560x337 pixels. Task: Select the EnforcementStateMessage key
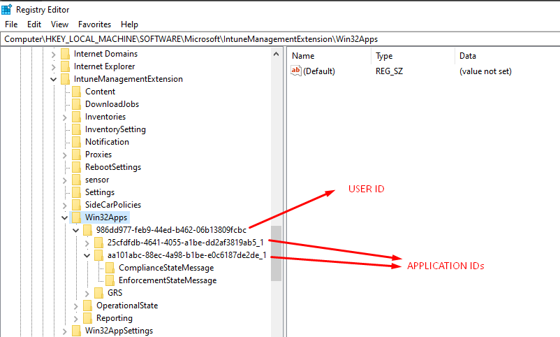coord(168,280)
